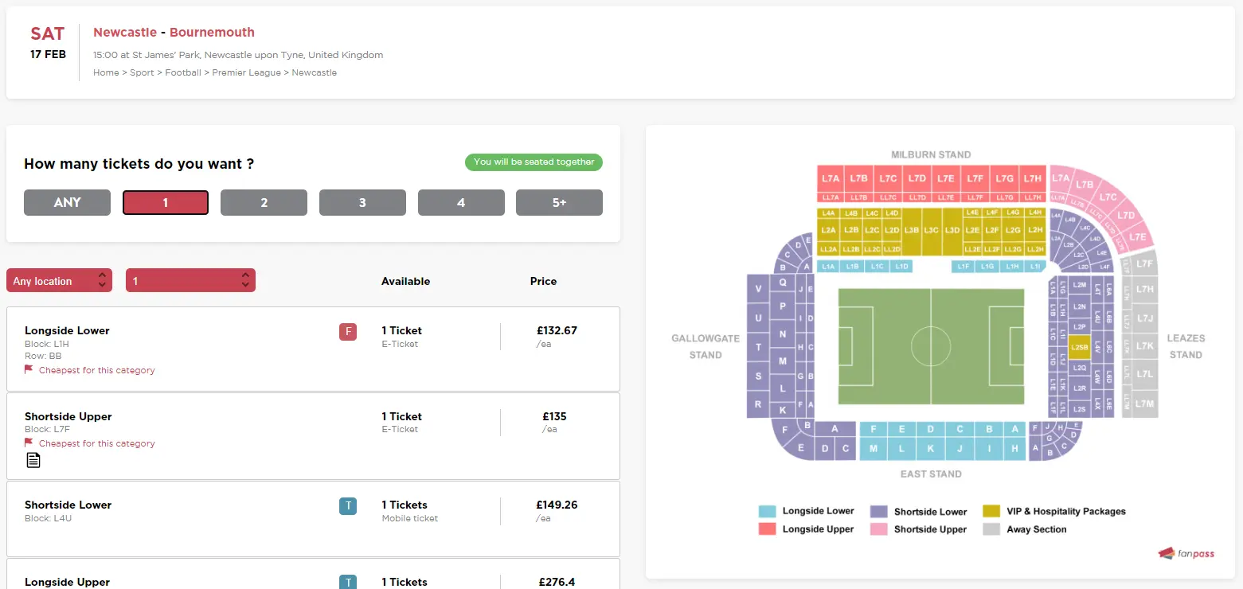
Task: Navigate to Football in the breadcrumb
Action: pyautogui.click(x=183, y=72)
